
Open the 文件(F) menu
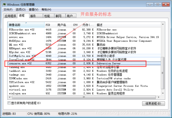[x=8, y=10]
